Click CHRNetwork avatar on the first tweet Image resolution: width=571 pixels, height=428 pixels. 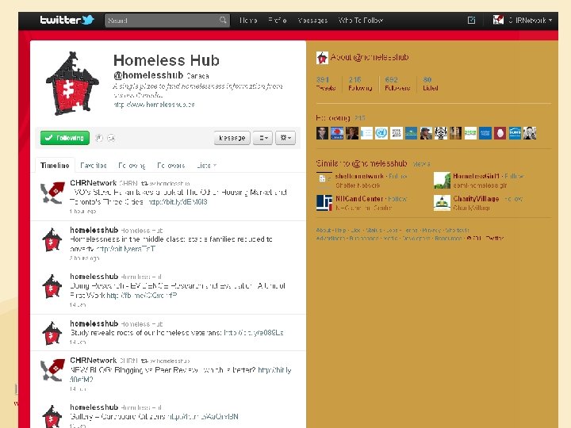point(52,193)
